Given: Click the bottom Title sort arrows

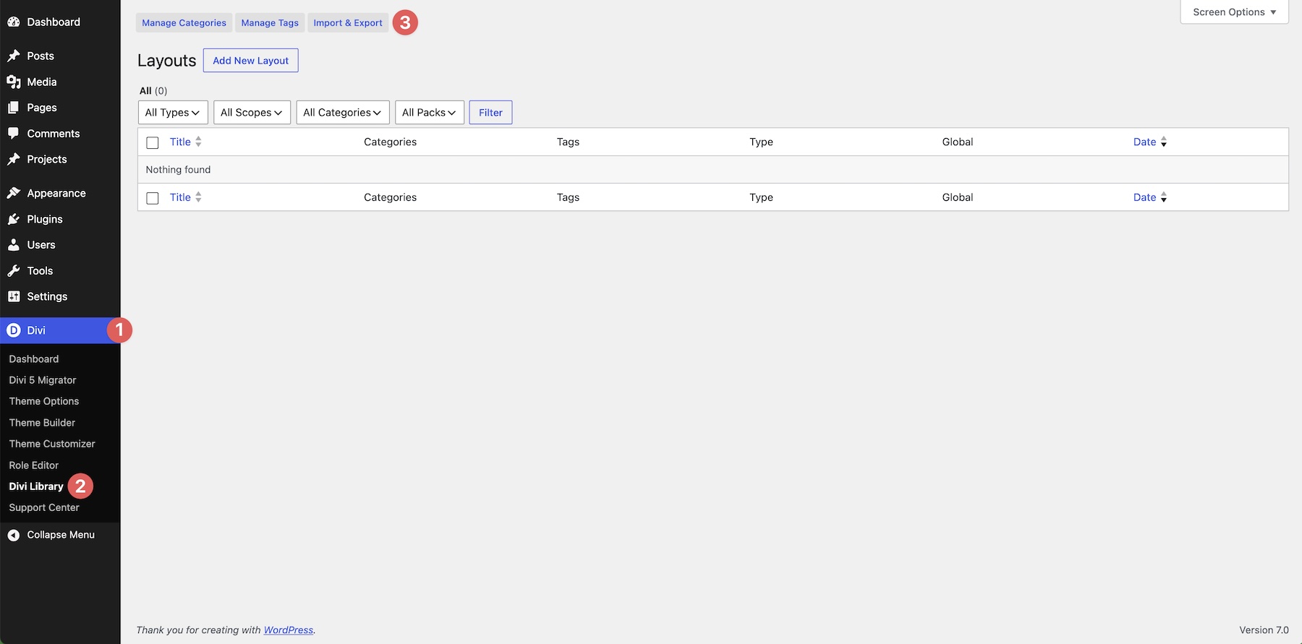Looking at the screenshot, I should 198,197.
